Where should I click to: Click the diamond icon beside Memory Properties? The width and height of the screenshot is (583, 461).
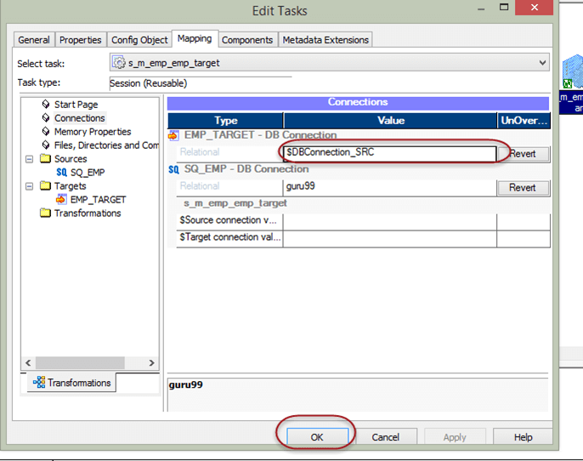tap(46, 132)
